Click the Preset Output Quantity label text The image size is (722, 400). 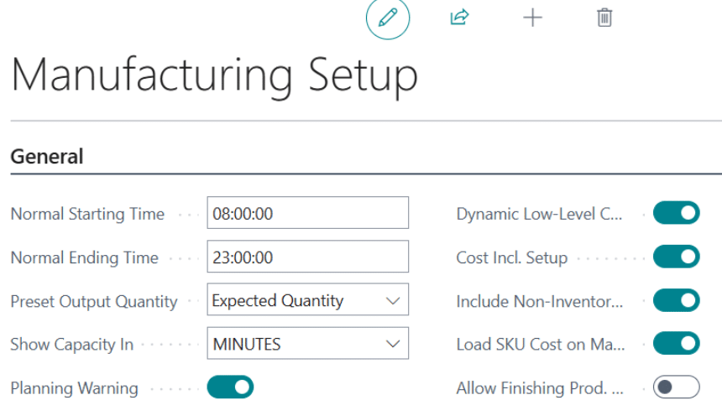tap(93, 301)
